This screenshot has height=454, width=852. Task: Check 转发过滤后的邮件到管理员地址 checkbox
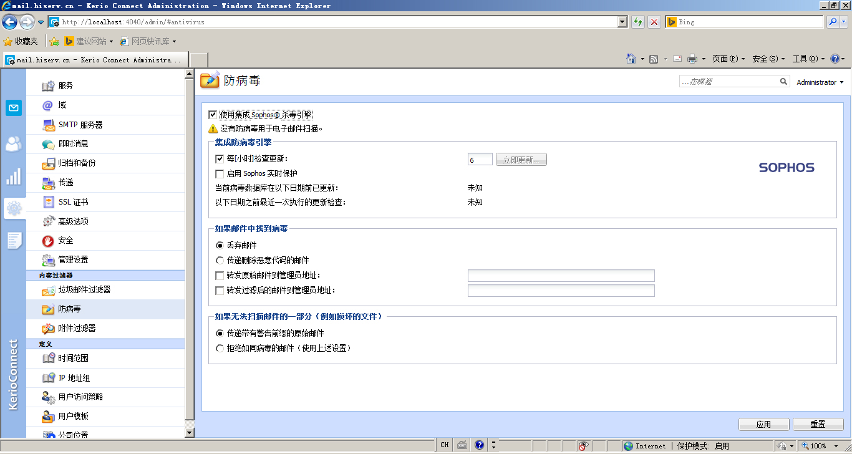point(220,291)
